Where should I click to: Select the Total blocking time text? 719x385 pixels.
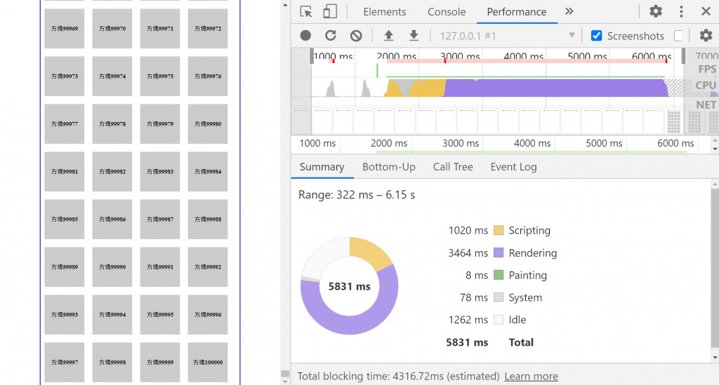point(399,377)
